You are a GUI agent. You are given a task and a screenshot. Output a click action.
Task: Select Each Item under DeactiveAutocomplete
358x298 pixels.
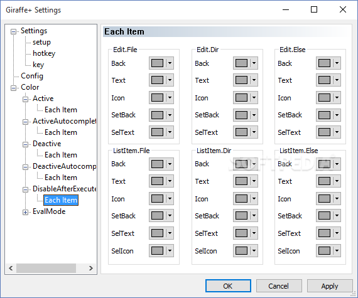coord(61,178)
